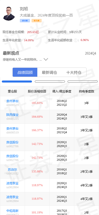Click fund manager 刘旭's avatar photo
The image size is (99, 215).
(9, 14)
